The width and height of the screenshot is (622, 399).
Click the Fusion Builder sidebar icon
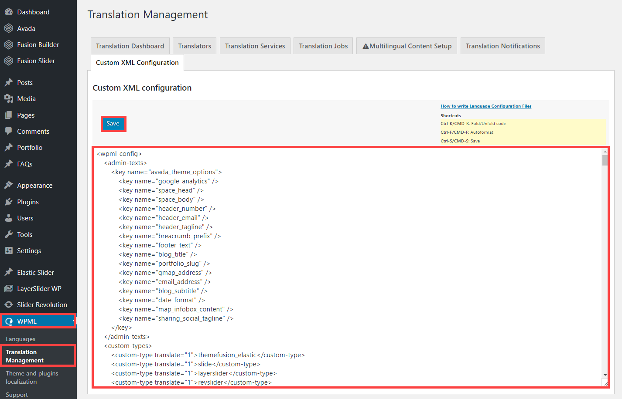[x=9, y=44]
